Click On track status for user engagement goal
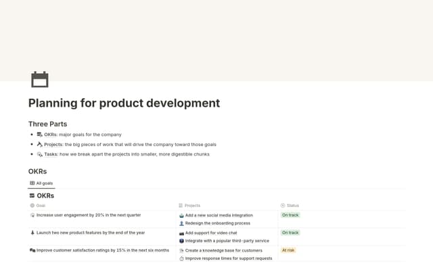Viewport: 433px width, 270px height. (290, 215)
